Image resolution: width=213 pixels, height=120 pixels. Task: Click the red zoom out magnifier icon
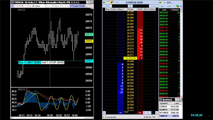point(23,6)
